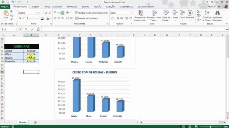Toggle align text left
This screenshot has height=128, width=229.
pos(55,18)
